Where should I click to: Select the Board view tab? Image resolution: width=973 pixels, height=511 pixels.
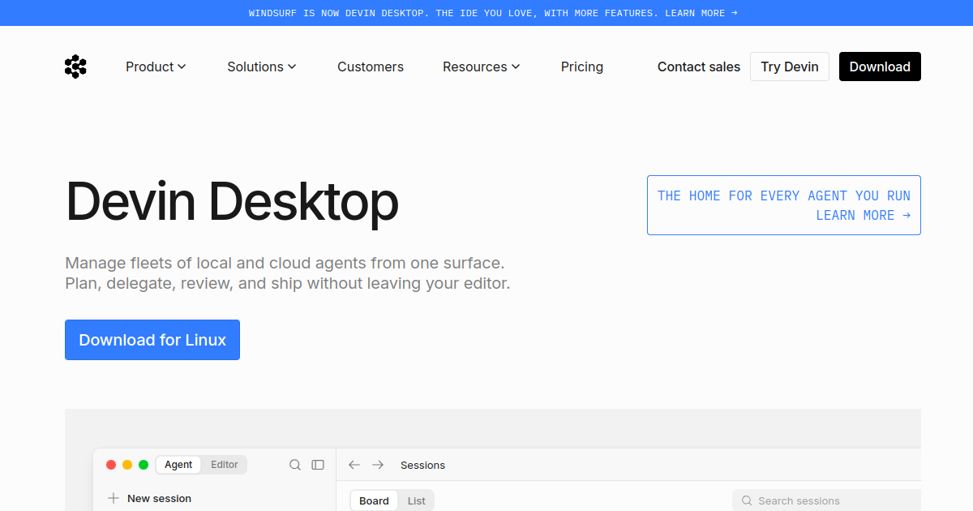(x=374, y=500)
